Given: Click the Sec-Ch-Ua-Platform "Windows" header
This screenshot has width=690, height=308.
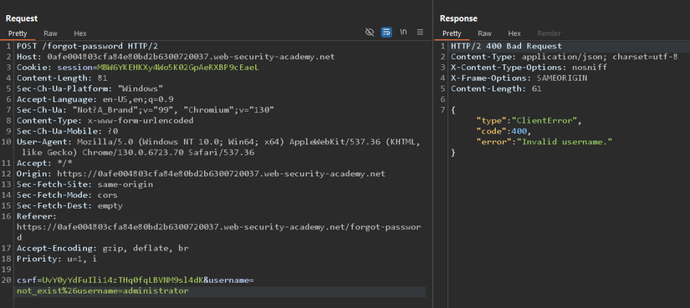Looking at the screenshot, I should tap(89, 88).
